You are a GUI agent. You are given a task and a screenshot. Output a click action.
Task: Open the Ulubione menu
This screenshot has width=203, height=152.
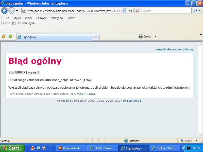(x=41, y=18)
